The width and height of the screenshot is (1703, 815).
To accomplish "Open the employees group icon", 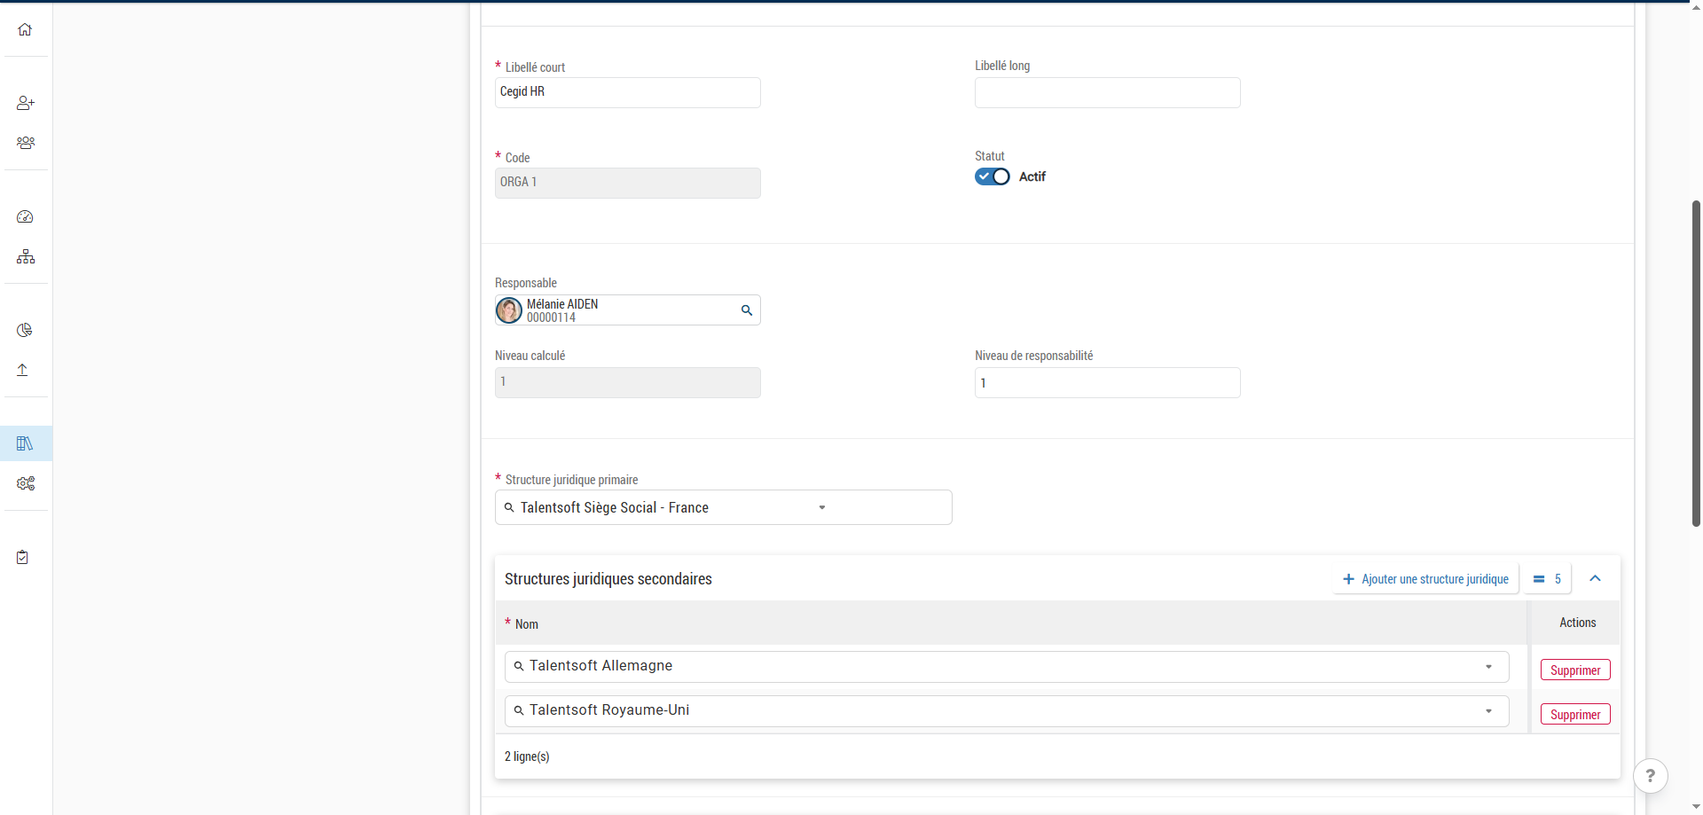I will 25,143.
